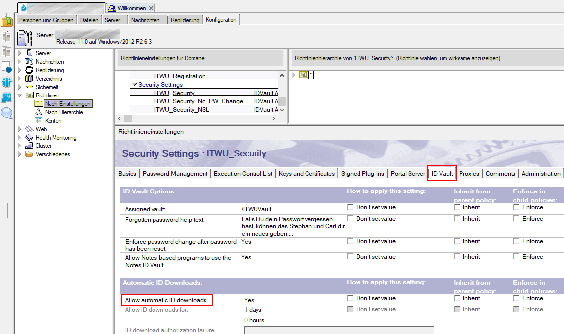Check Enforce for Allow automatic ID downloads
Viewport: 564px width, 334px height.
click(516, 298)
